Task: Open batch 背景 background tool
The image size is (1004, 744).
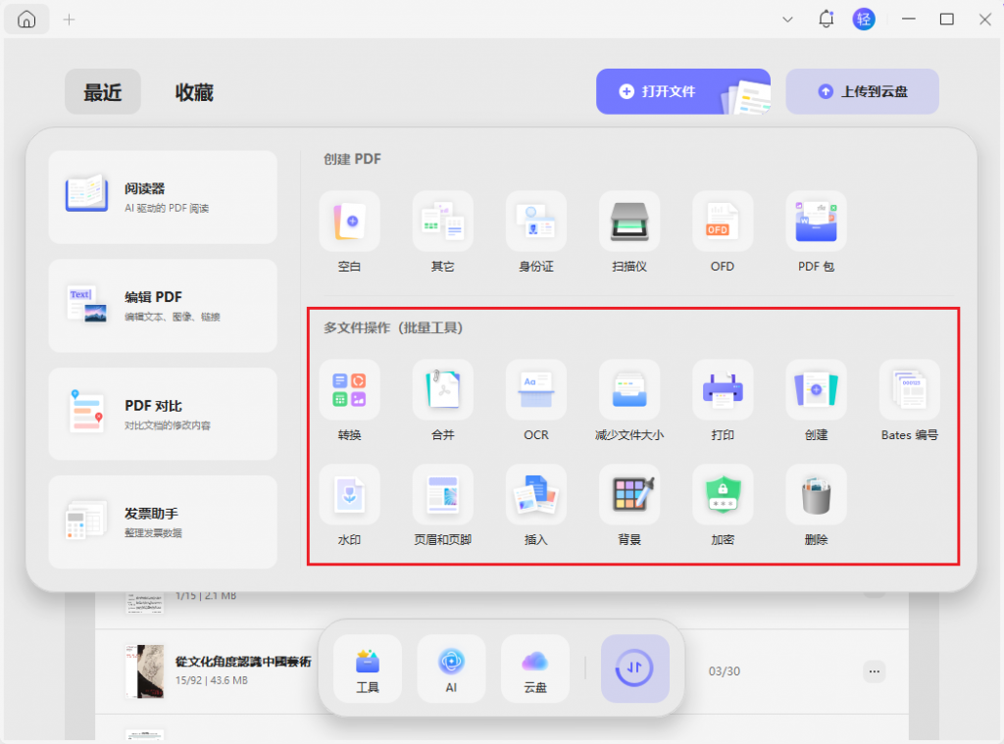Action: click(x=629, y=494)
